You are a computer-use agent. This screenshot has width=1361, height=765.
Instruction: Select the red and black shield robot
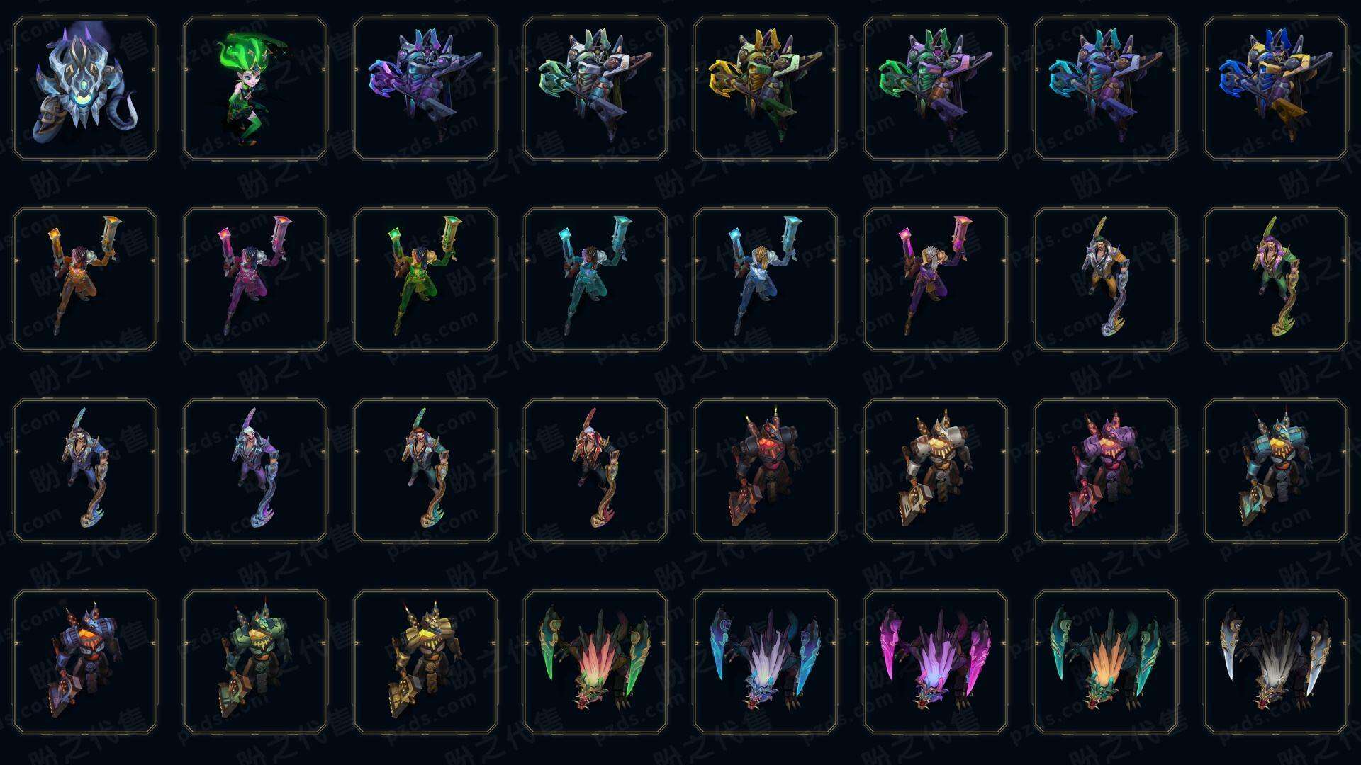tap(766, 470)
